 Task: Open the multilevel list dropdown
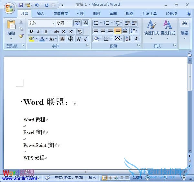[121, 23]
